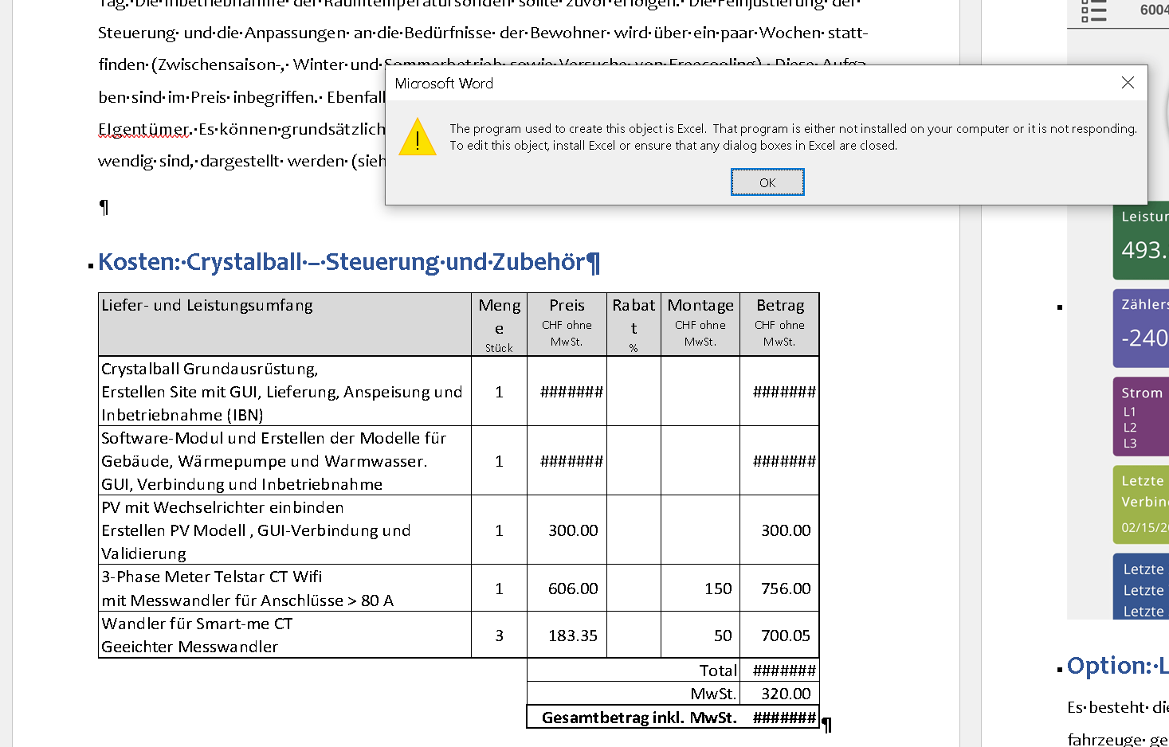This screenshot has width=1169, height=747.
Task: Click the '3-Phase Meter Telstar CT Wifi' cell
Action: click(284, 588)
